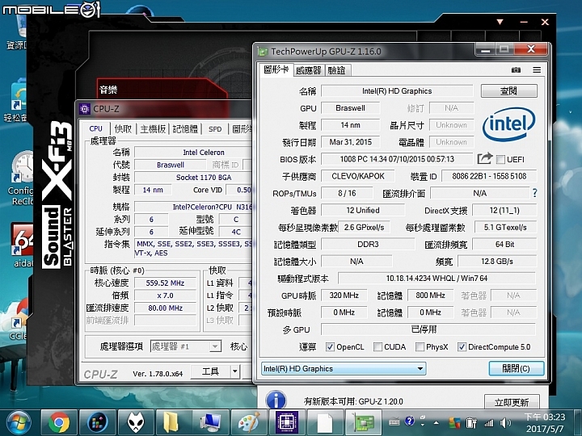Click the update now button
This screenshot has height=436, width=582.
click(x=512, y=402)
